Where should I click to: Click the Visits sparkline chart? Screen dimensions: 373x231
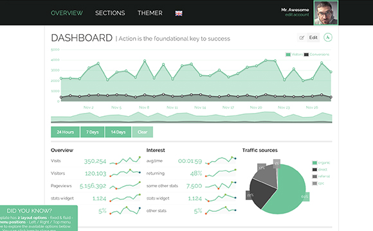point(125,160)
